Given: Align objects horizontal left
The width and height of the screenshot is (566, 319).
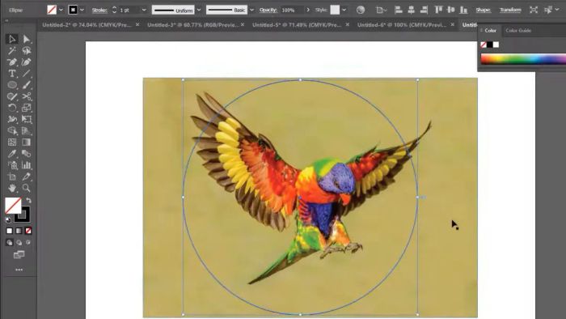Looking at the screenshot, I should point(399,10).
